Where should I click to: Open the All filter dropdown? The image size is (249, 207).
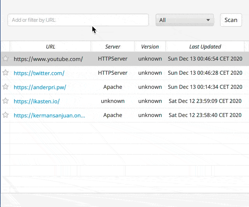click(185, 20)
